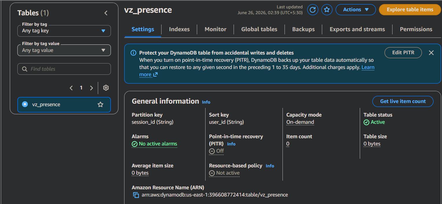Switch to the Settings tab

click(x=143, y=29)
